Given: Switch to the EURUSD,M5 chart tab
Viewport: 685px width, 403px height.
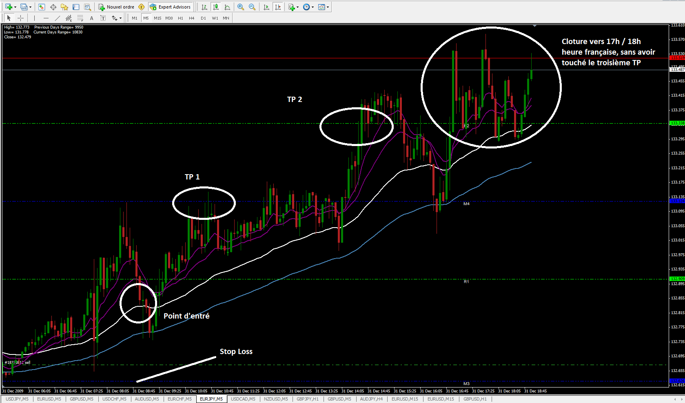Looking at the screenshot, I should 49,399.
